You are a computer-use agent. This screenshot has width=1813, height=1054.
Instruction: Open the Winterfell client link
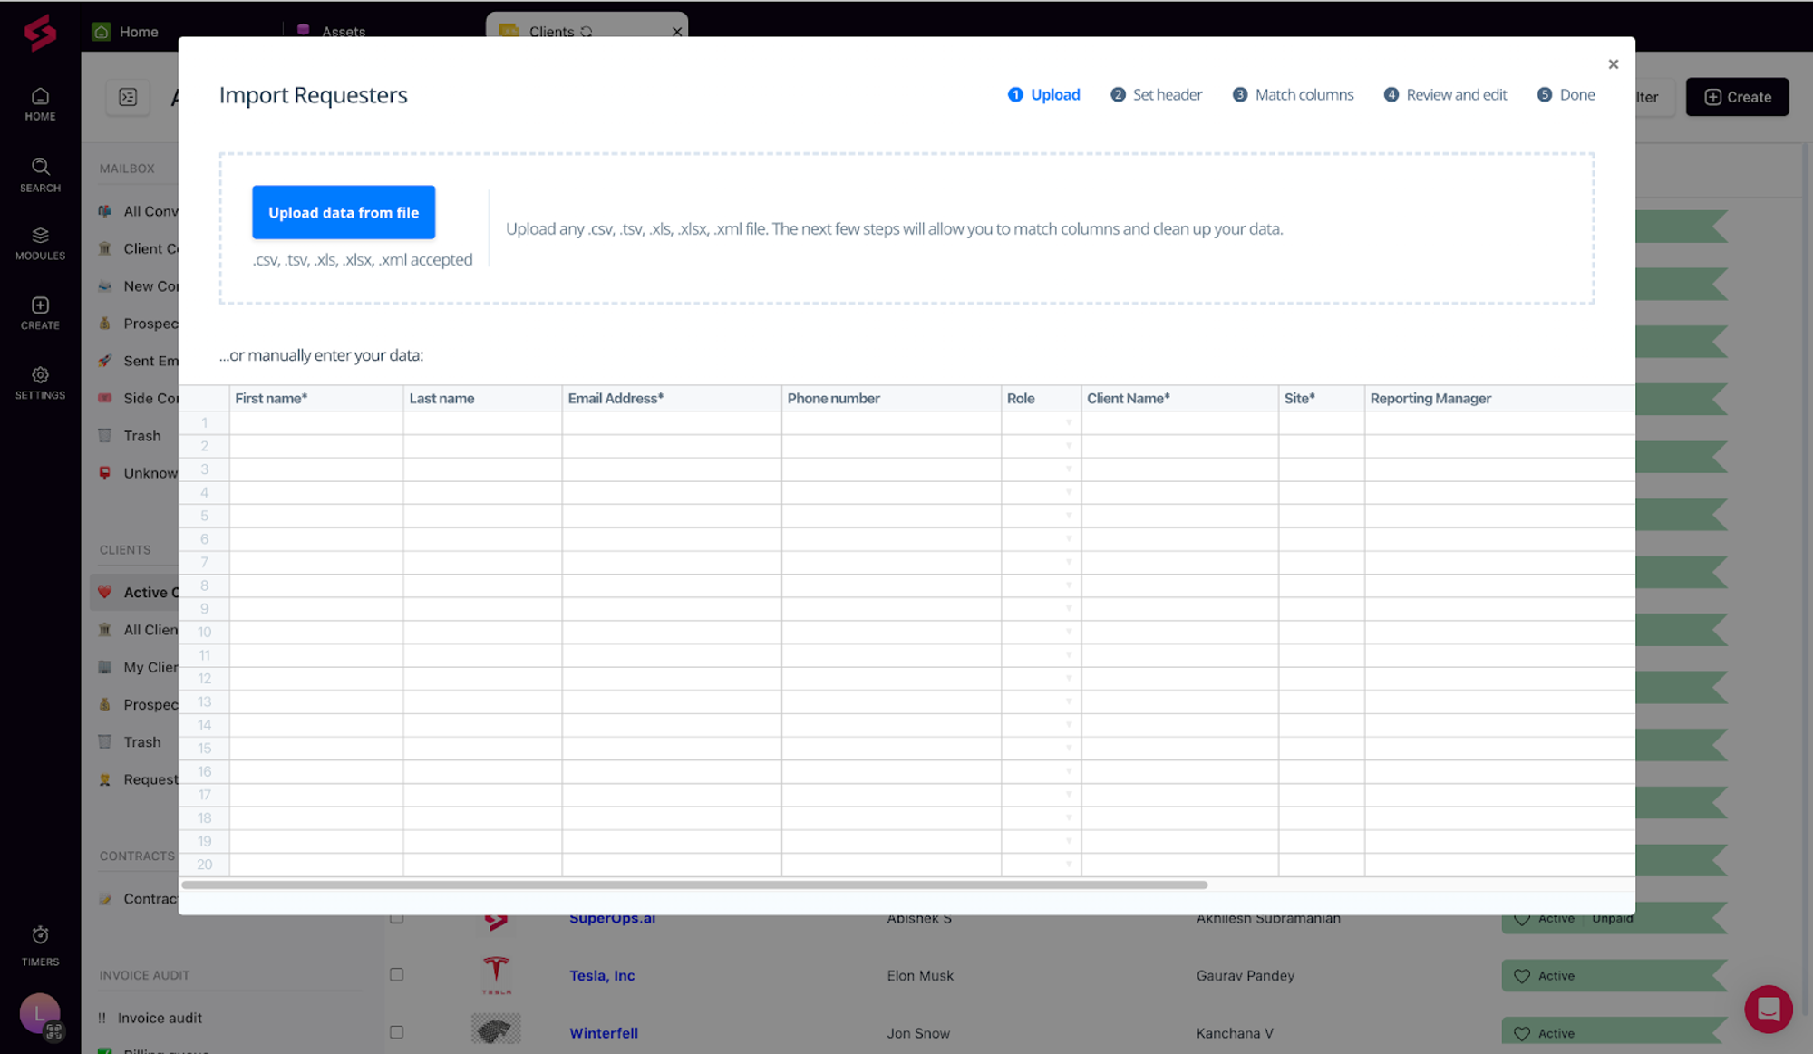coord(604,1033)
